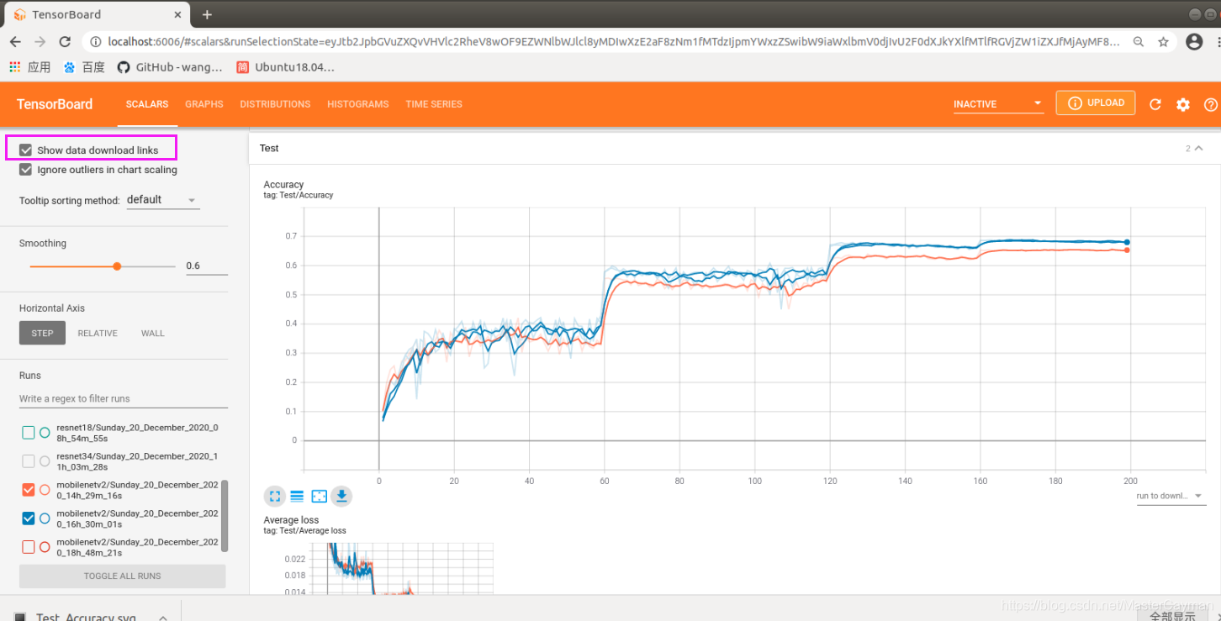Screen dimensions: 1221x621
Task: Open the Tooltip sorting method dropdown
Action: tap(163, 200)
